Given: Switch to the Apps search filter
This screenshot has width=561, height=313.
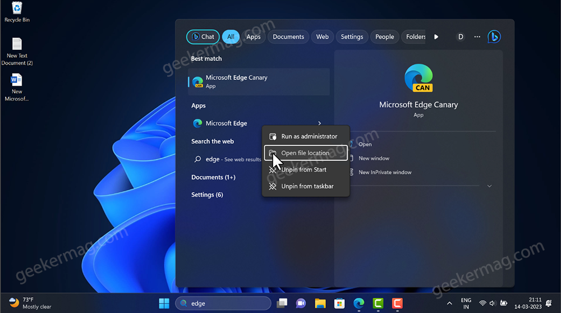Looking at the screenshot, I should (254, 37).
